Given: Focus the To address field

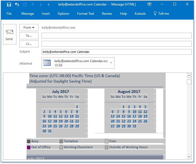Looking at the screenshot, I should point(116,36).
